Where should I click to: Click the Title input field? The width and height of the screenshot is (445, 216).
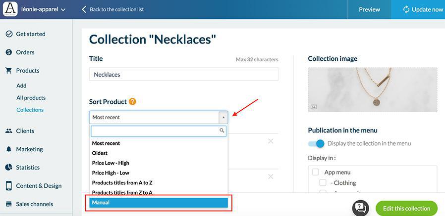click(183, 75)
